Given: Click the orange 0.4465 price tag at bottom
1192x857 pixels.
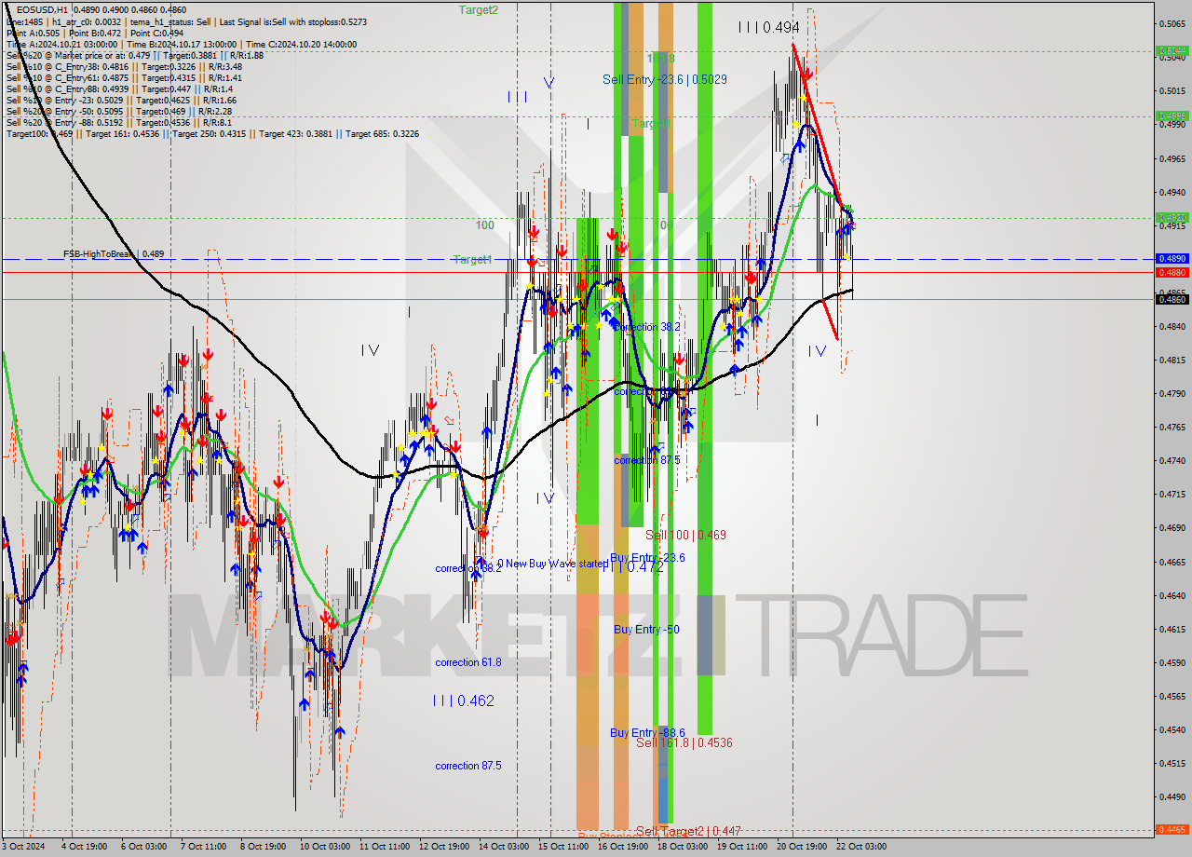Looking at the screenshot, I should 1172,829.
